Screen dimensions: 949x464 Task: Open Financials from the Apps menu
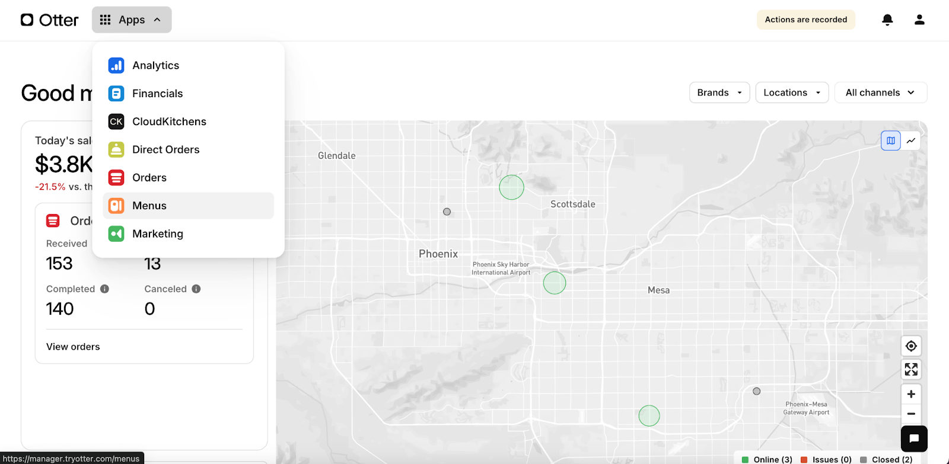(157, 94)
